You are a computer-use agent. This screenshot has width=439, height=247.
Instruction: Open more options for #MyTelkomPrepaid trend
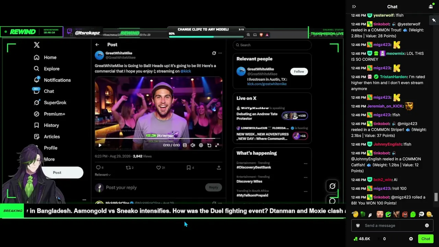tap(306, 191)
